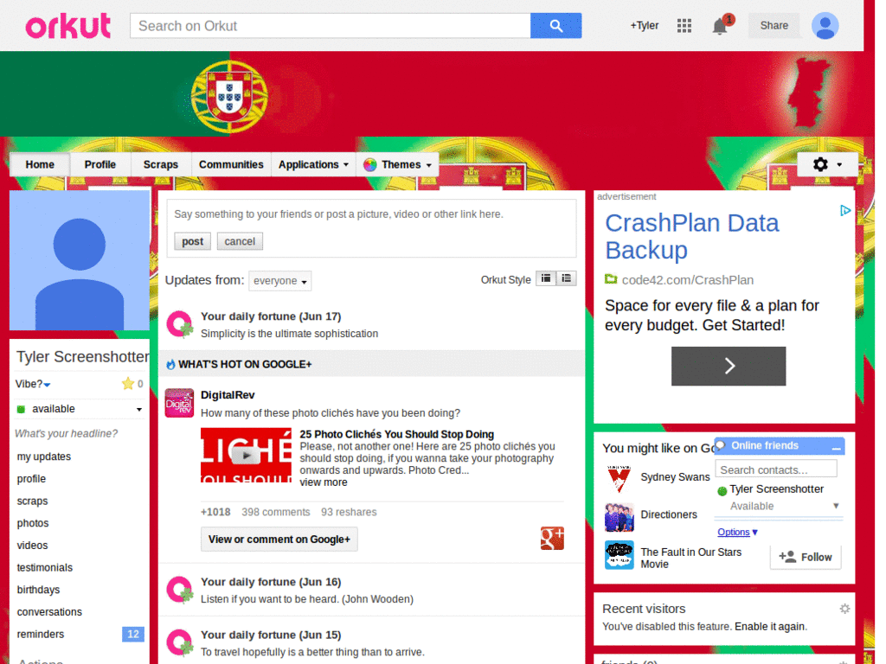Image resolution: width=886 pixels, height=664 pixels.
Task: Click Tyler Screenshotter in chat list
Action: (x=776, y=489)
